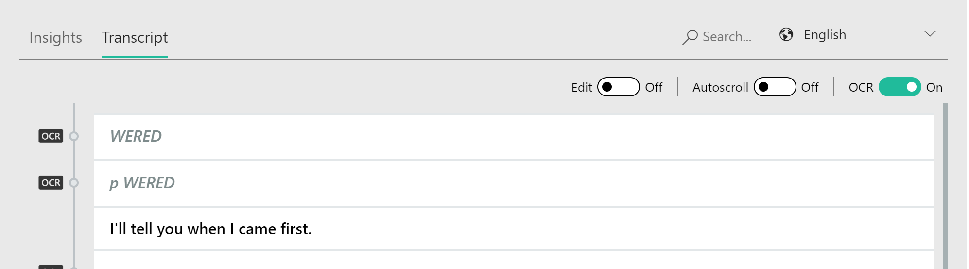The height and width of the screenshot is (269, 969).
Task: Click the empty transcript row at bottom
Action: tap(514, 260)
